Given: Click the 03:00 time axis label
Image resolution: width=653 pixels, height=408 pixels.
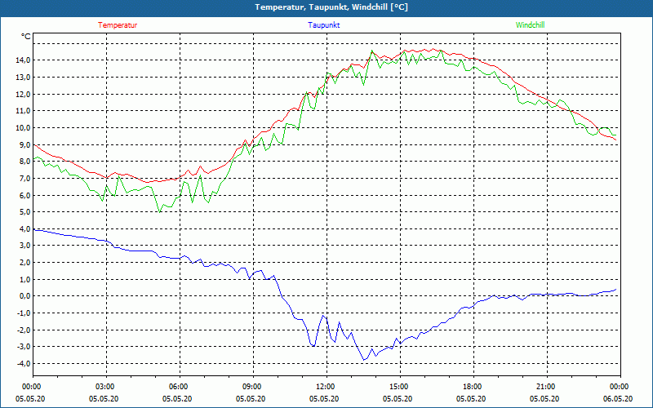Looking at the screenshot, I should coord(107,387).
